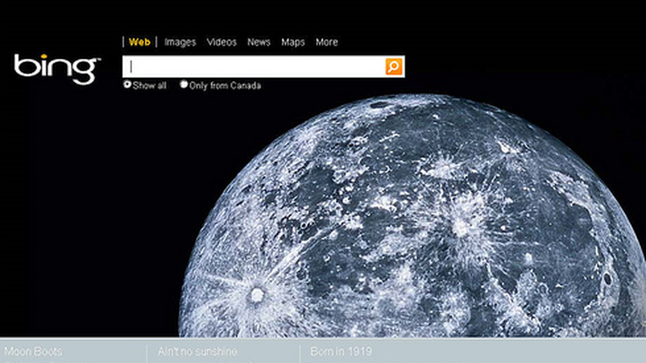The height and width of the screenshot is (363, 646).
Task: Open the News tab
Action: pyautogui.click(x=259, y=42)
